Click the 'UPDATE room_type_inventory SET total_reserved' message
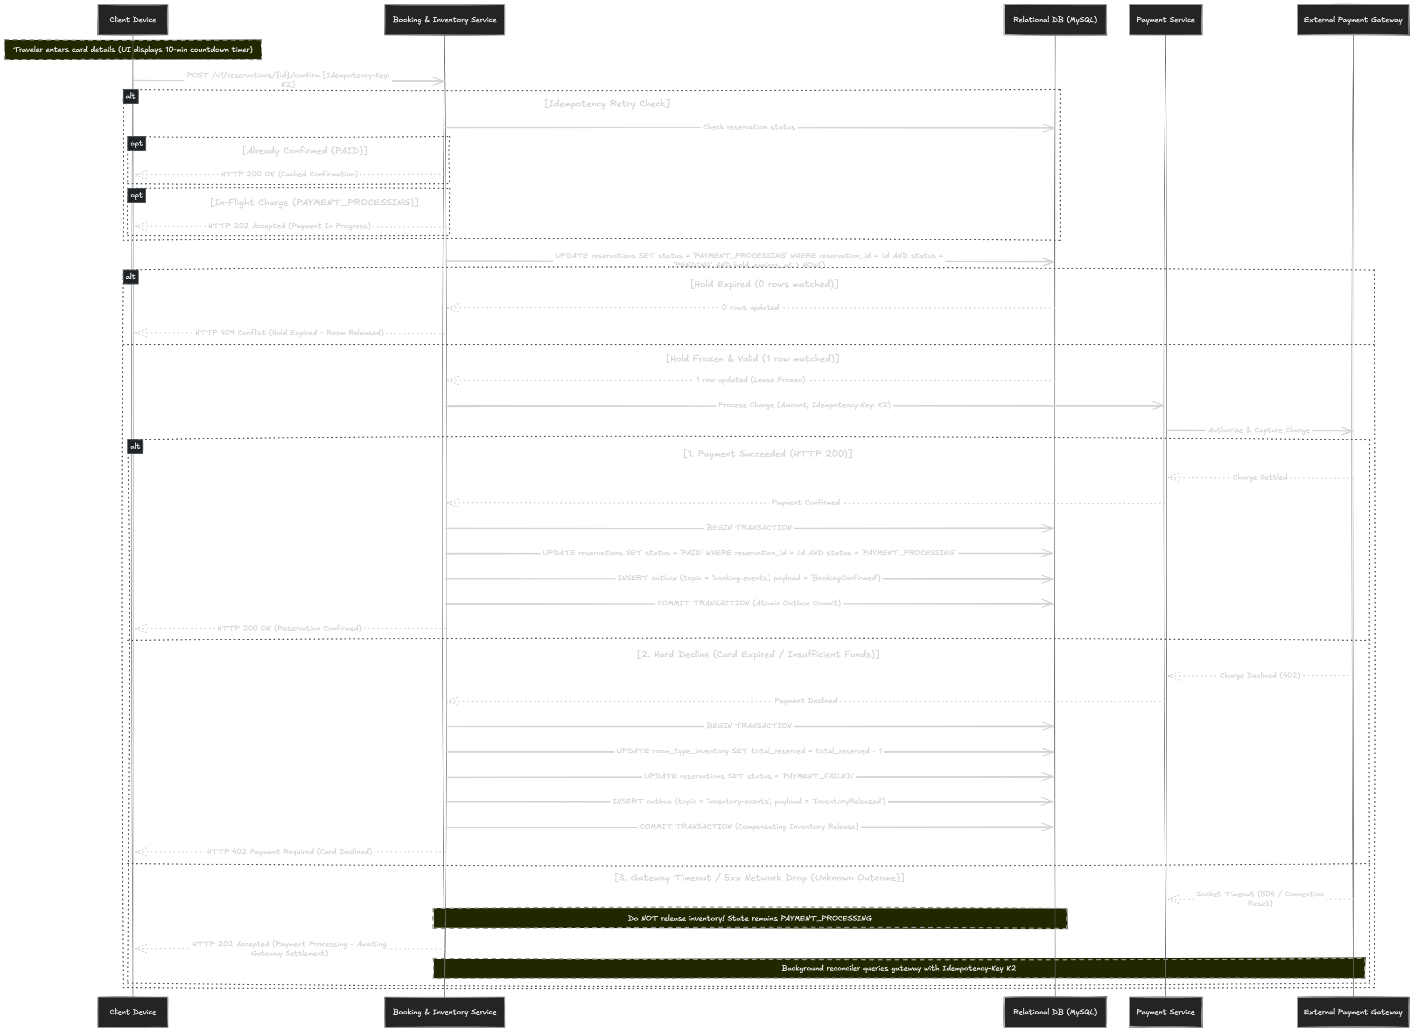 [749, 751]
